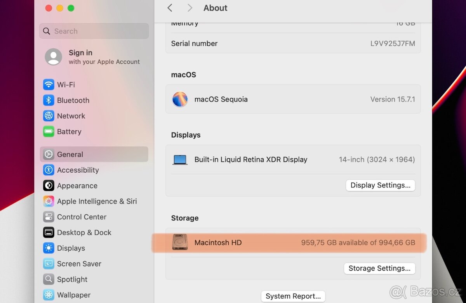Select Displays in the sidebar

[x=70, y=248]
